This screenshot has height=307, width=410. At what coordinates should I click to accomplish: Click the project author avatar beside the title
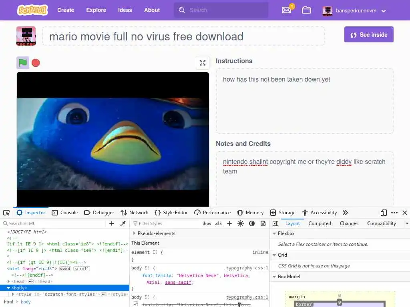point(26,36)
